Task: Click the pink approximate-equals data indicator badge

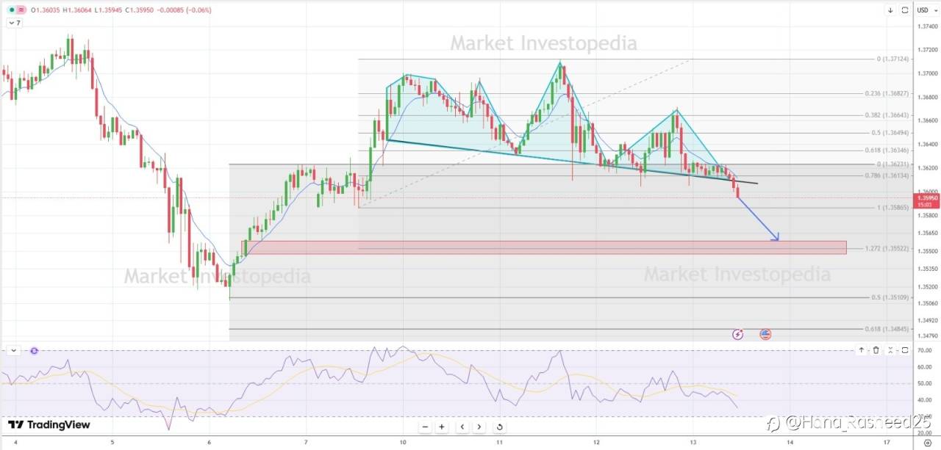Action: [x=21, y=10]
